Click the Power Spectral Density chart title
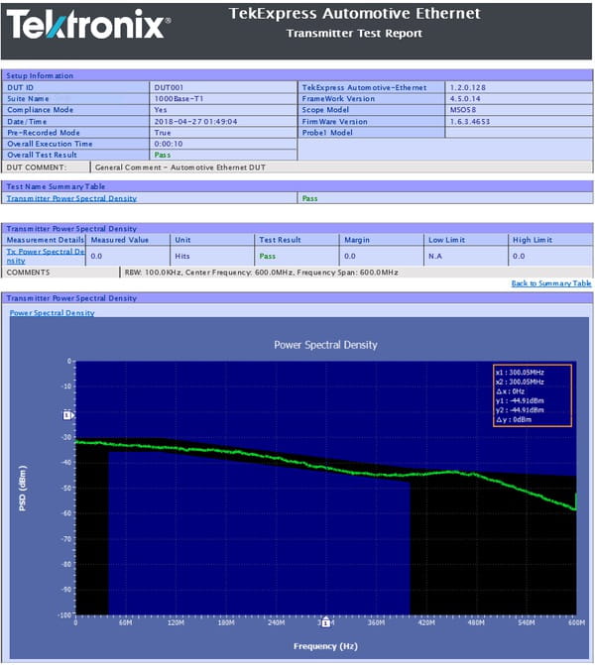The width and height of the screenshot is (595, 665). coord(325,345)
